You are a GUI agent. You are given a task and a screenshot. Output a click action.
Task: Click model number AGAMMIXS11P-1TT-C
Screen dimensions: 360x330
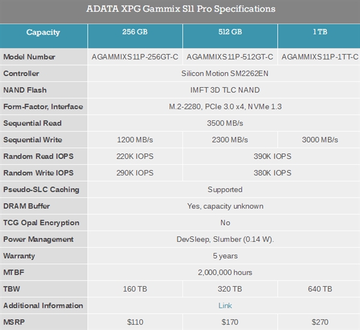pos(319,57)
